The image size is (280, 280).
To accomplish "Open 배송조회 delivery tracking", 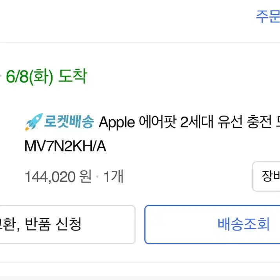I will pos(212,224).
